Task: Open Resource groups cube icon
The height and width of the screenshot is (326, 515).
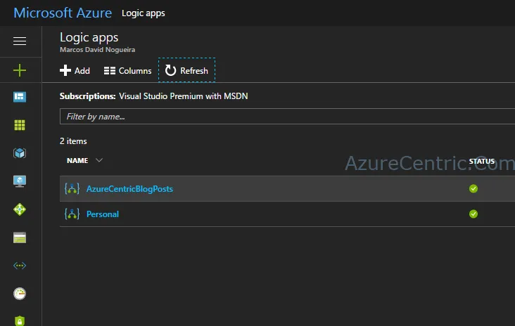Action: click(x=20, y=153)
